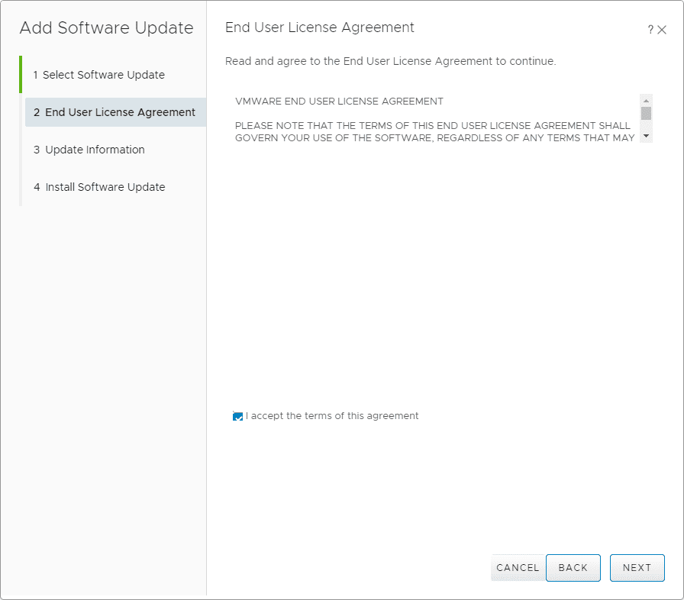684x600 pixels.
Task: Select step 3 Update Information
Action: tap(89, 150)
